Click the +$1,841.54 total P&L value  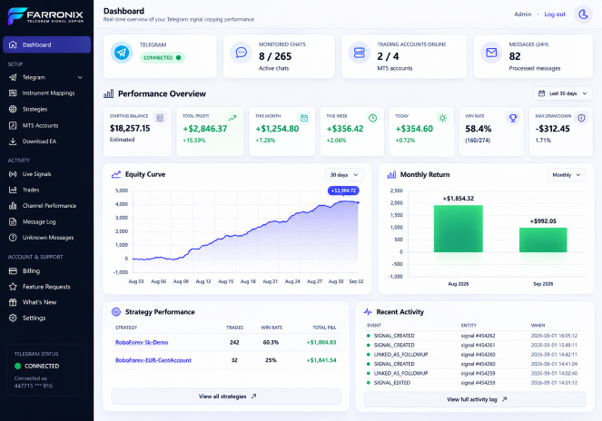[321, 360]
